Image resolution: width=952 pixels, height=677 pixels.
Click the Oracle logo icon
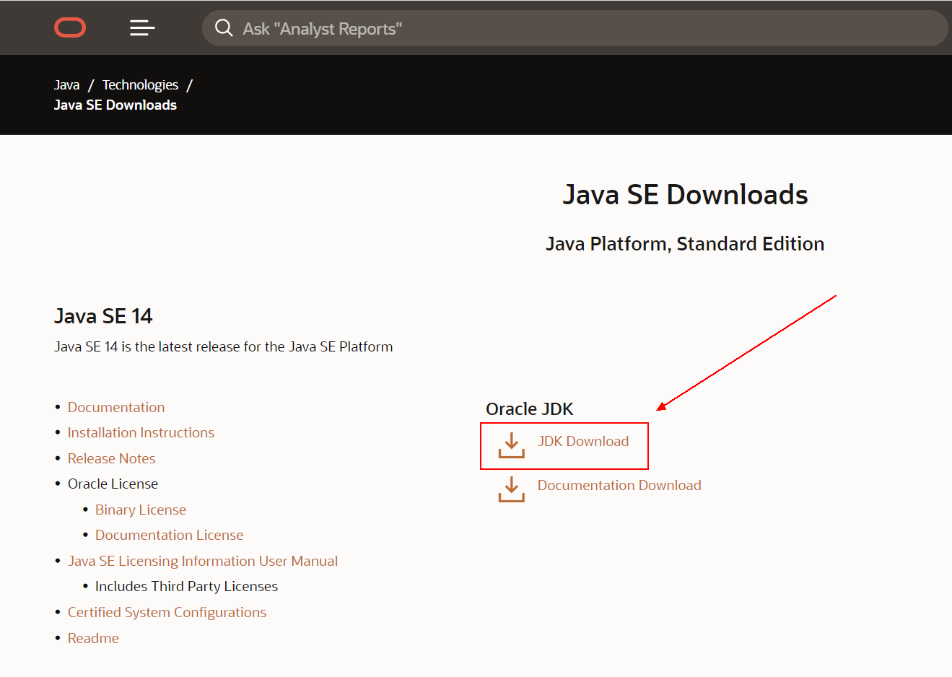click(x=70, y=27)
